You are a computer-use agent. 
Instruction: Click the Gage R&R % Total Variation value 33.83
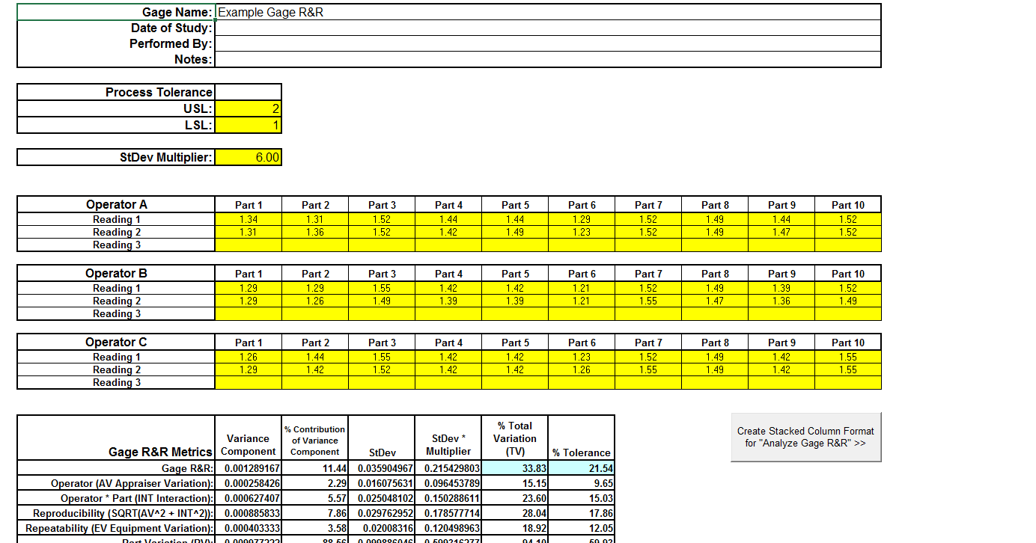tap(515, 468)
